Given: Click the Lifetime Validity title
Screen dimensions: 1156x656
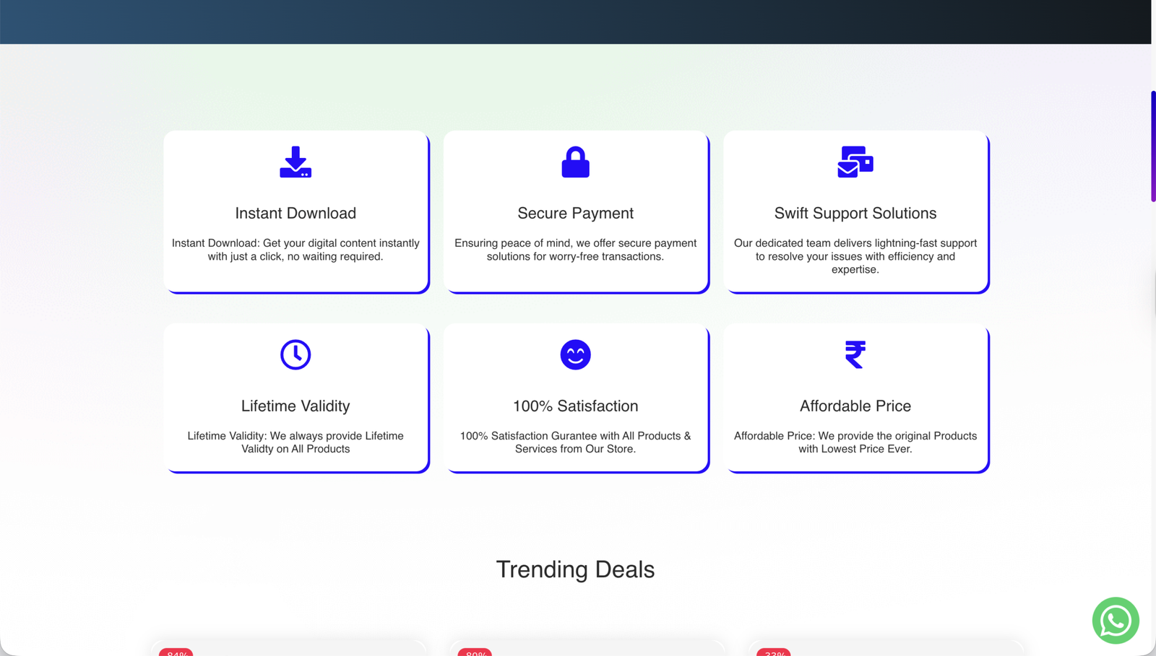Looking at the screenshot, I should click(296, 406).
